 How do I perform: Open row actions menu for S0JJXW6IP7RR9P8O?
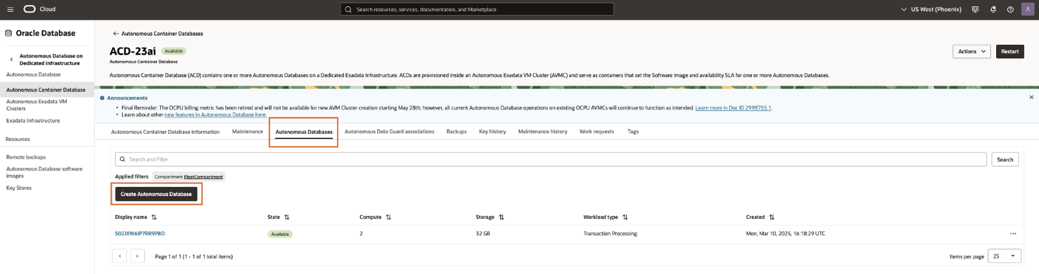1013,234
